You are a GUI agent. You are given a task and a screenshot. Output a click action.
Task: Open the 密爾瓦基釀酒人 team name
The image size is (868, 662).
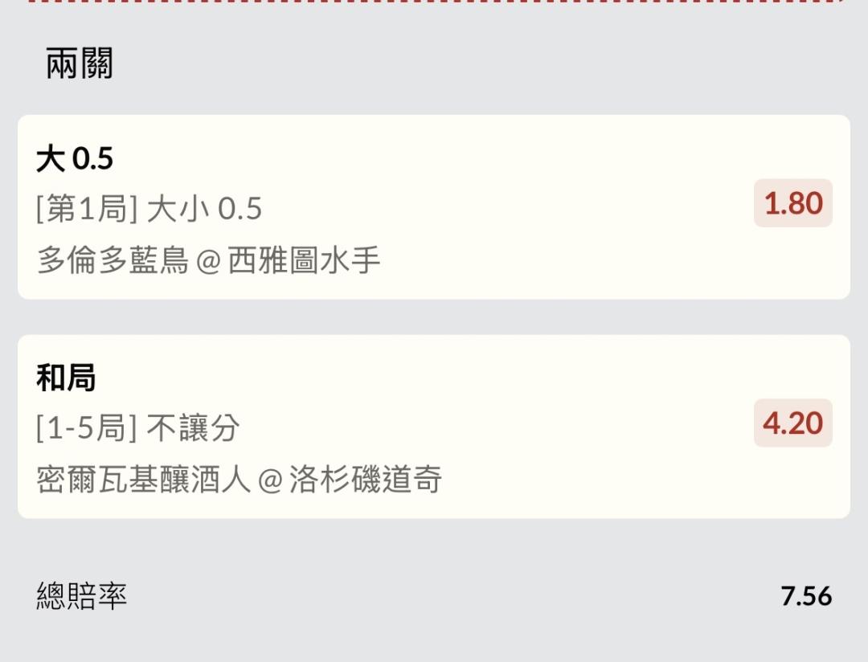pyautogui.click(x=143, y=480)
